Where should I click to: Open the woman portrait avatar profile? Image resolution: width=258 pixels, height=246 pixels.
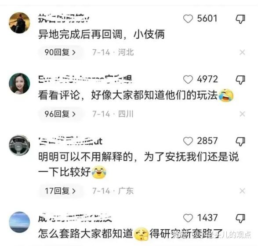(x=19, y=84)
